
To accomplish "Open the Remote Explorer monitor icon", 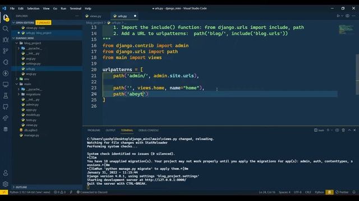I will [x=6, y=84].
